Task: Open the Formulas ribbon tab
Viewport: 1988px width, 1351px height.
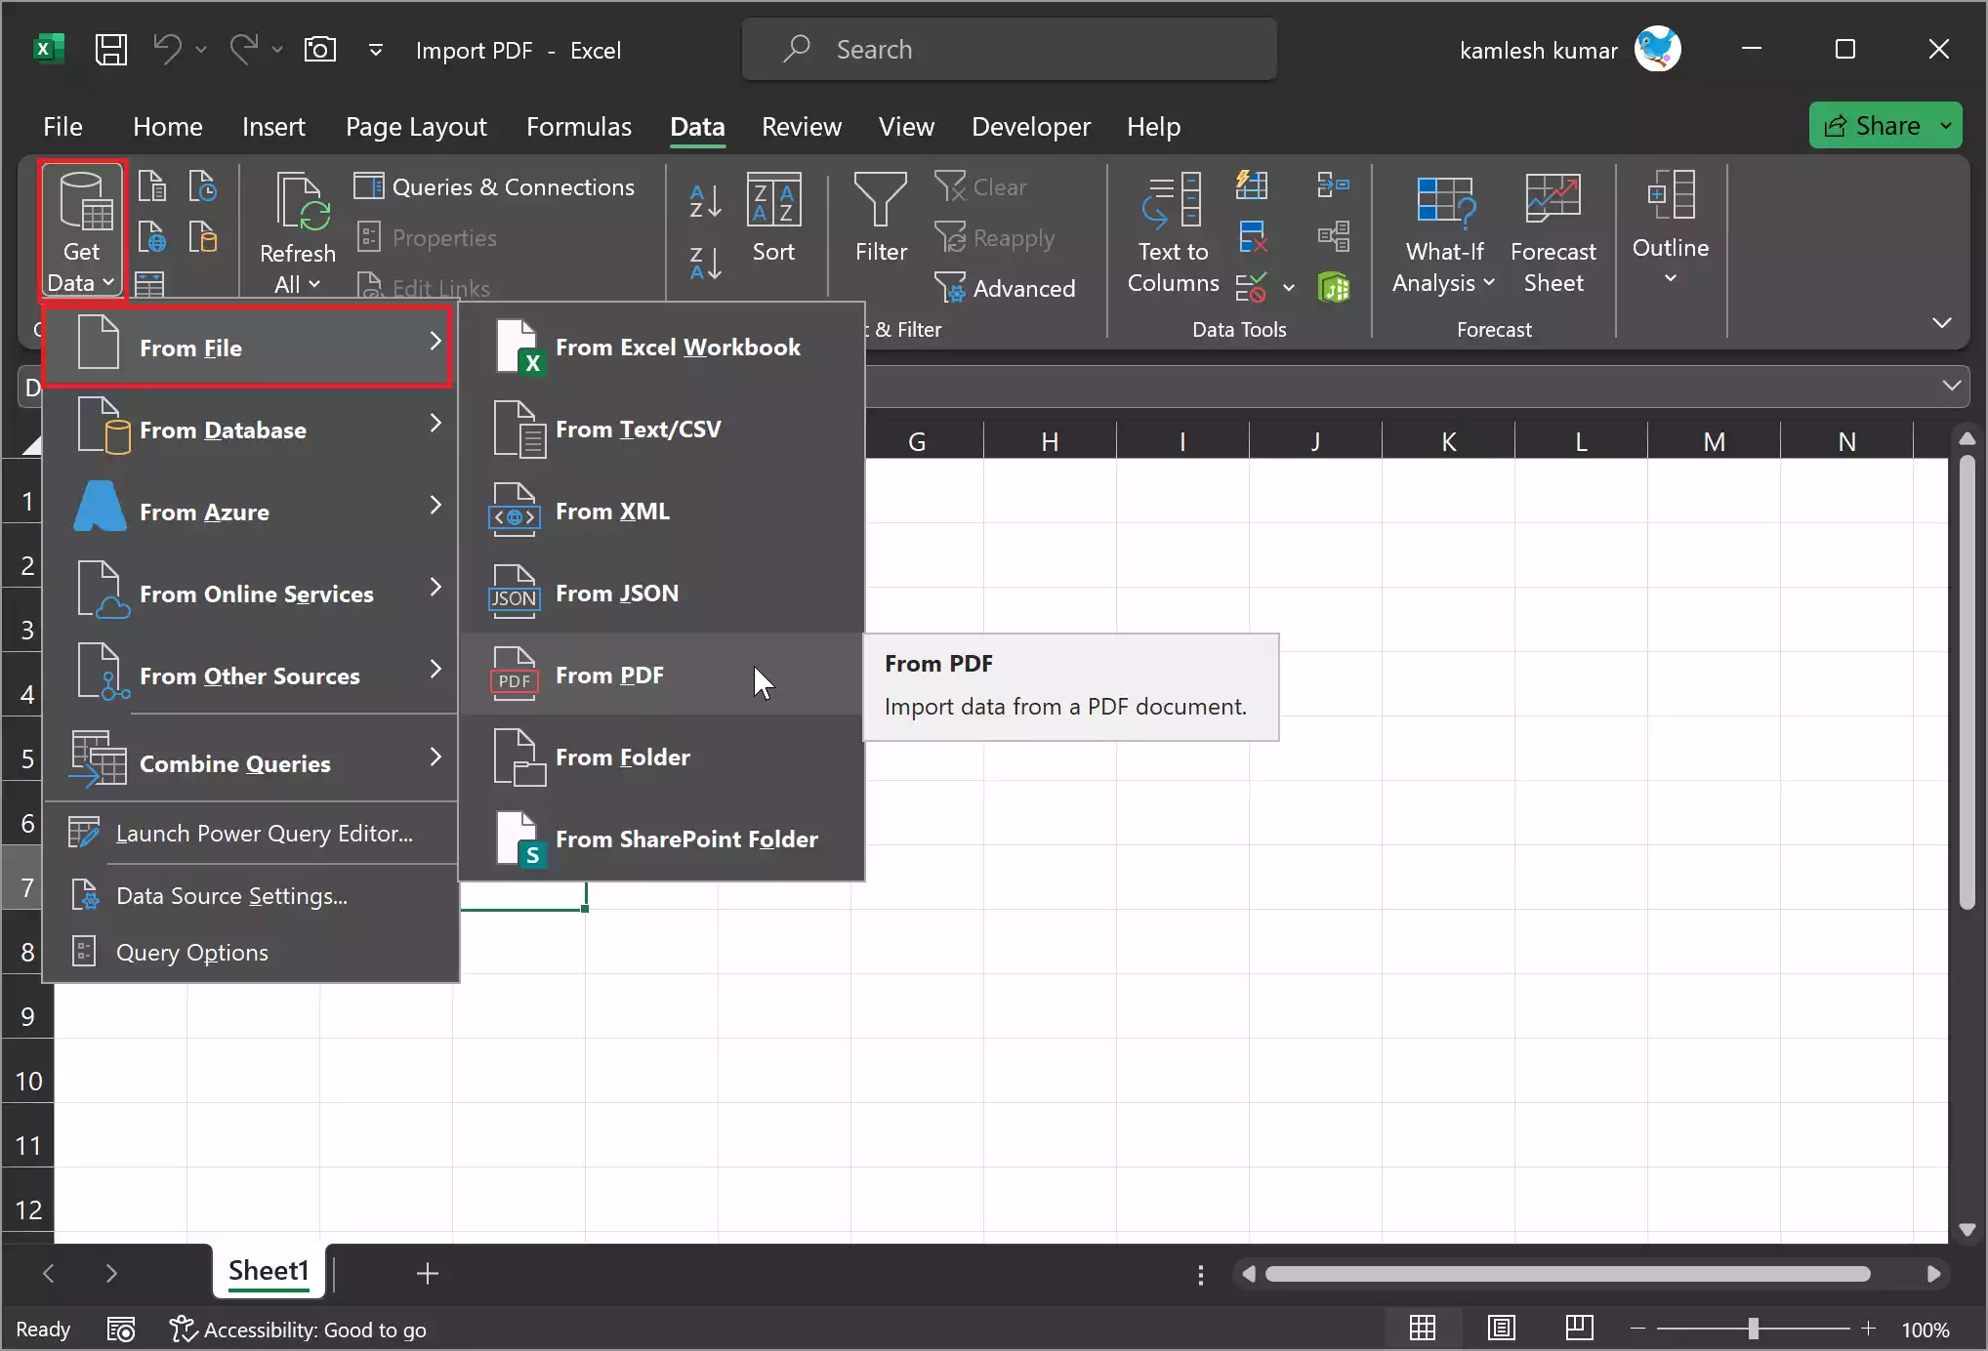Action: (578, 126)
